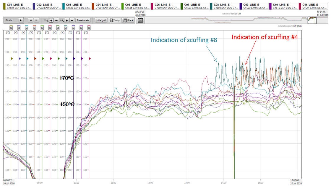Toggle the Hide grid option
The height and width of the screenshot is (189, 331).
point(101,20)
